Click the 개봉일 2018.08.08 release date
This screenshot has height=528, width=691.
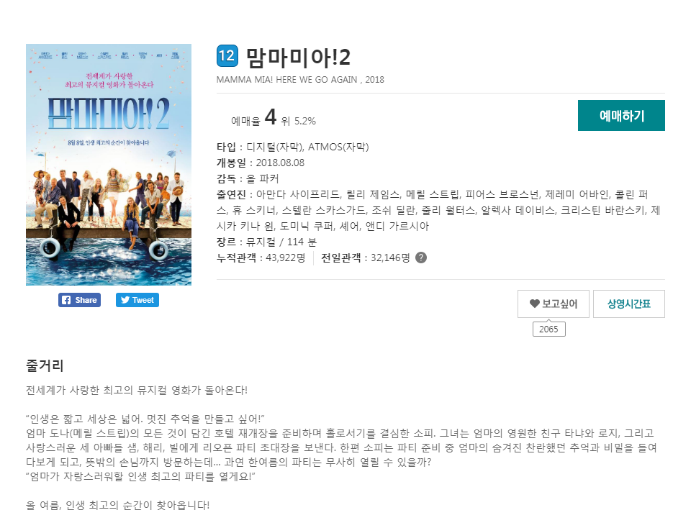click(x=261, y=163)
